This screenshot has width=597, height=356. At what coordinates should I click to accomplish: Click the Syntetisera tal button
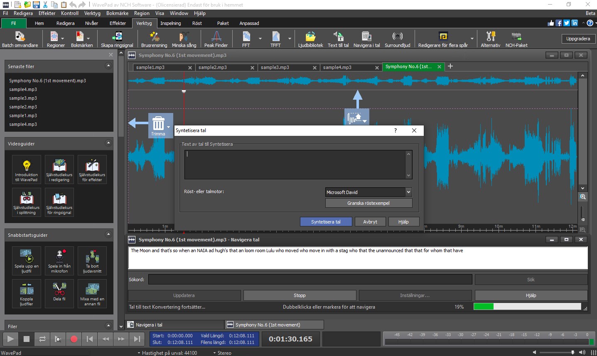tap(326, 221)
